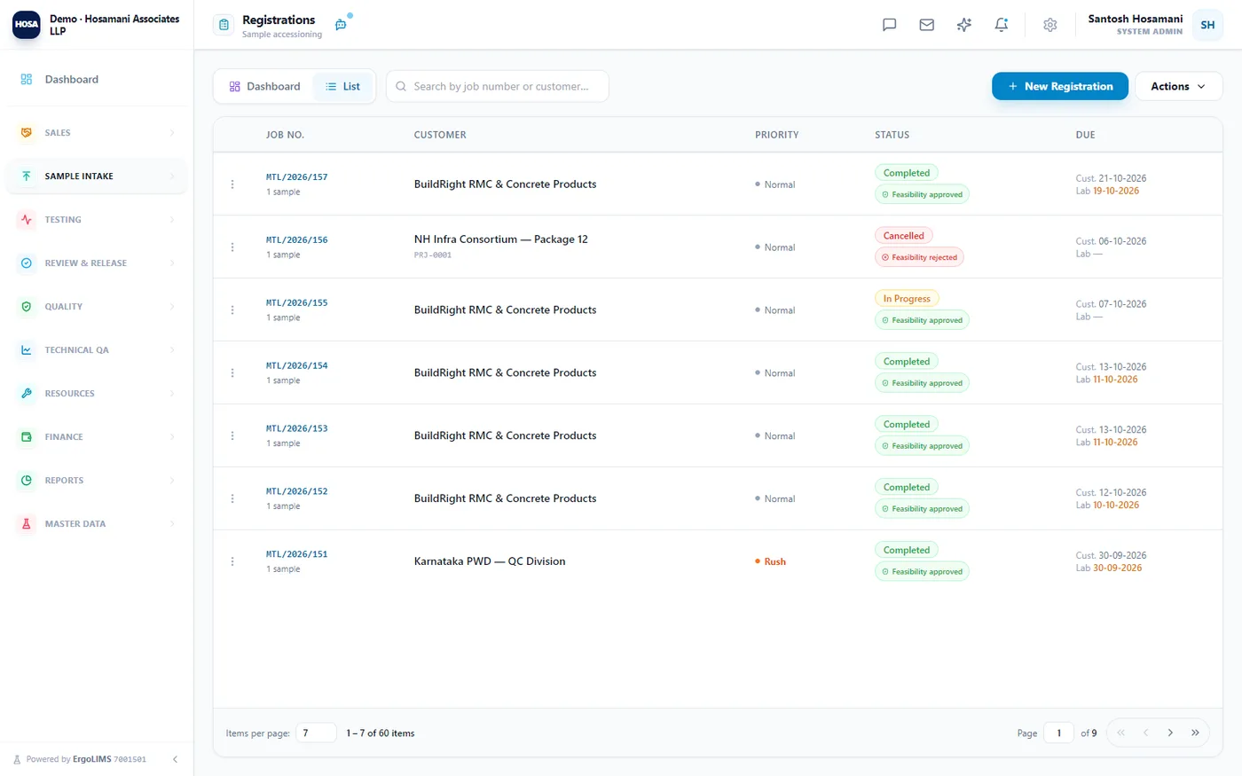The width and height of the screenshot is (1242, 776).
Task: Open the chat messages icon in header
Action: point(889,25)
